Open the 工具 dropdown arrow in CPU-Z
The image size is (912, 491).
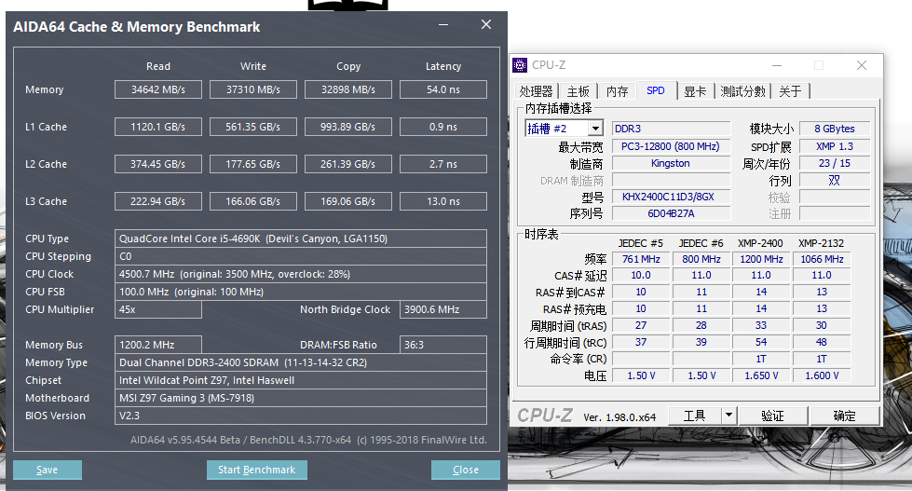[x=728, y=416]
